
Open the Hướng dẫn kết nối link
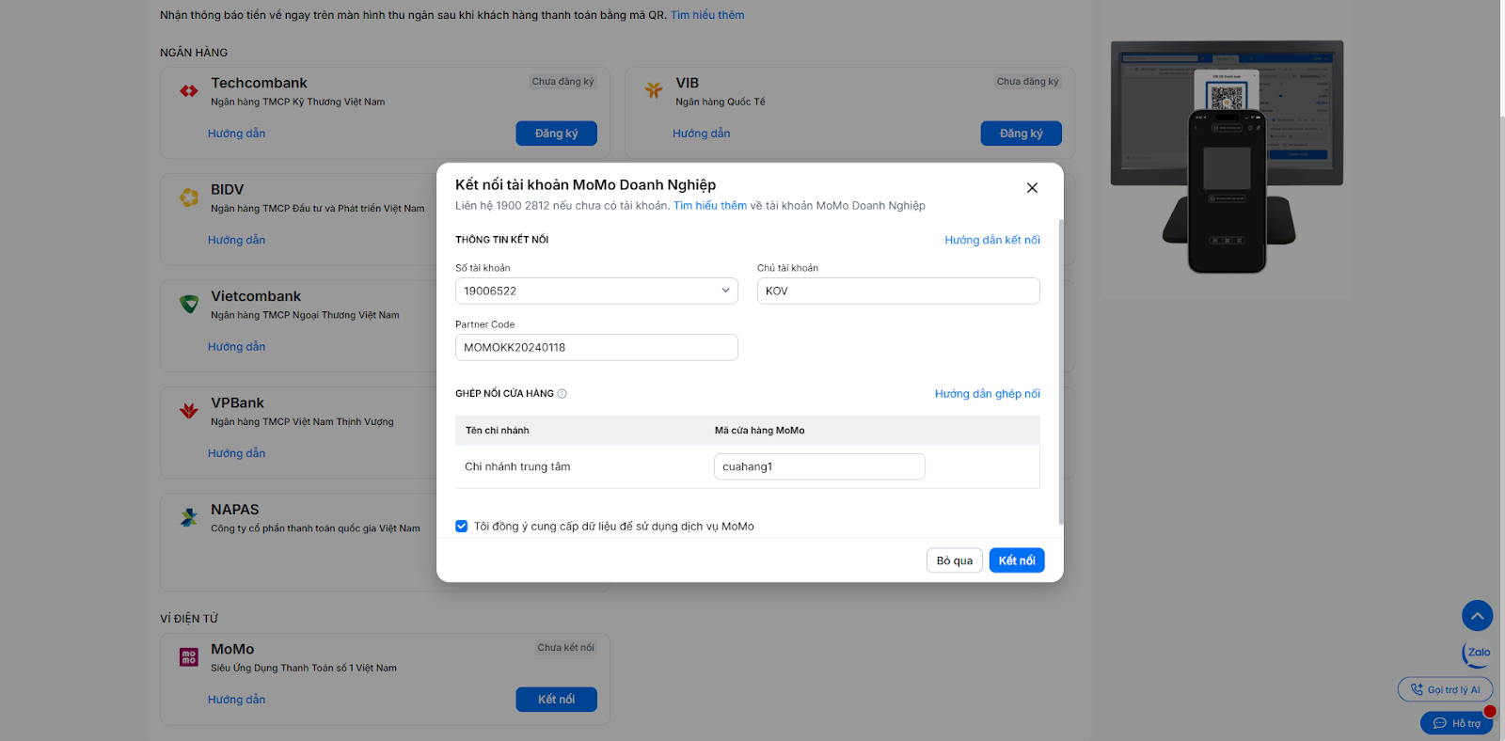(991, 240)
